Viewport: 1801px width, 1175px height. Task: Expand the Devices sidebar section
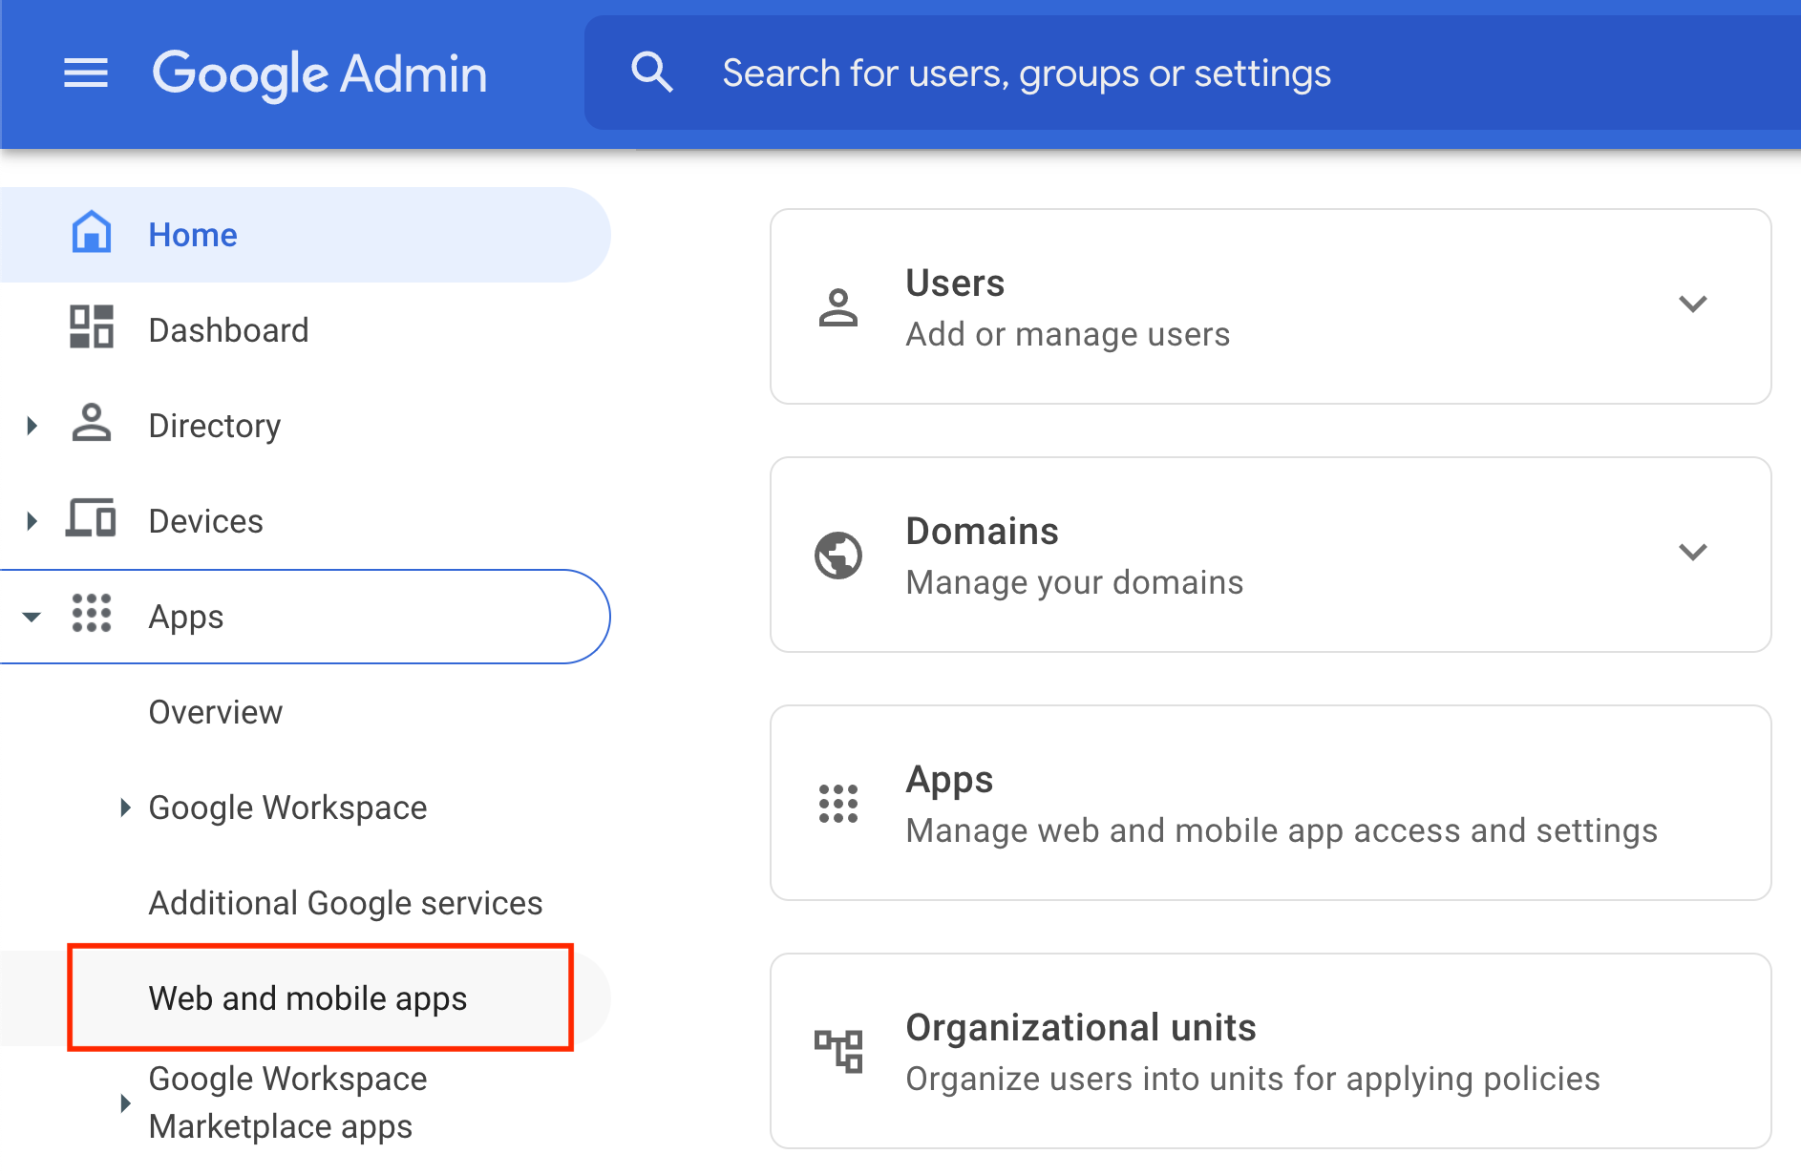click(x=32, y=520)
